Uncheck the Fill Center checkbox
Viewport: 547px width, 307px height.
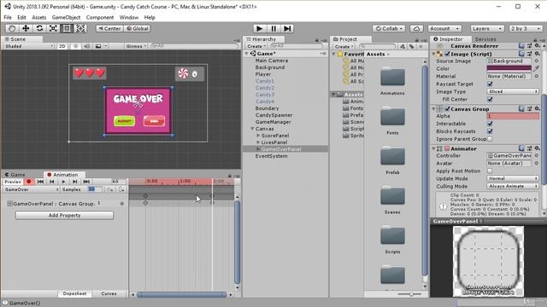pos(490,99)
